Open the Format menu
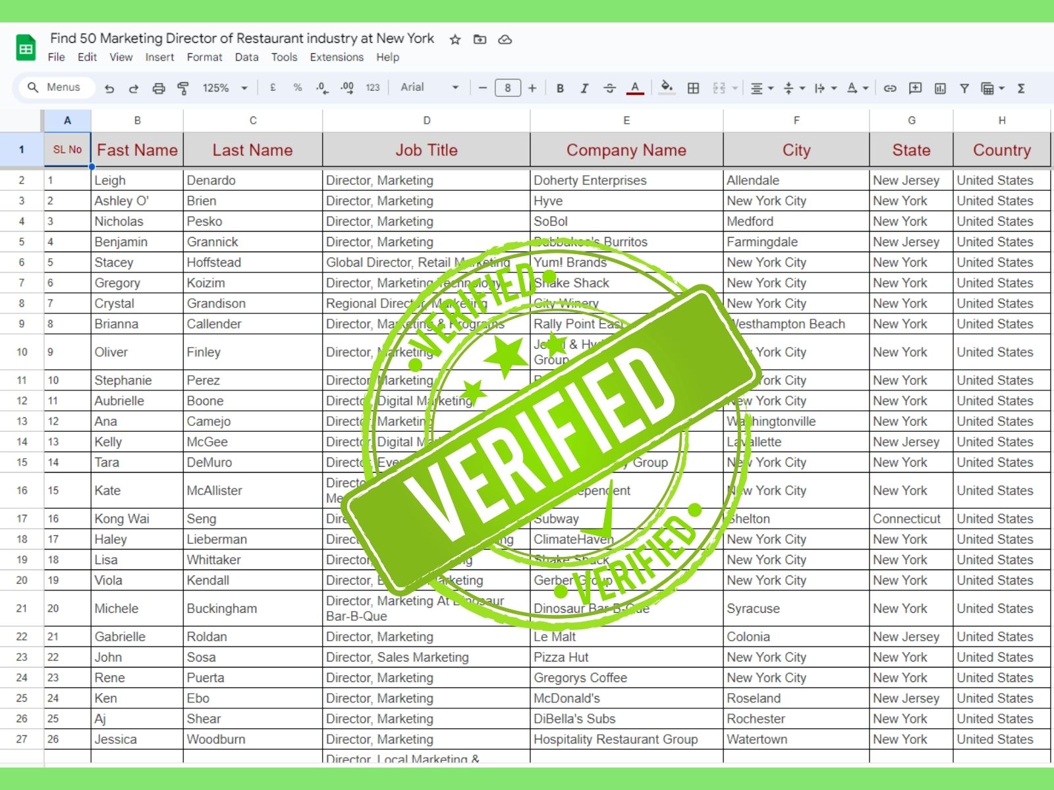Image resolution: width=1054 pixels, height=790 pixels. [x=205, y=57]
